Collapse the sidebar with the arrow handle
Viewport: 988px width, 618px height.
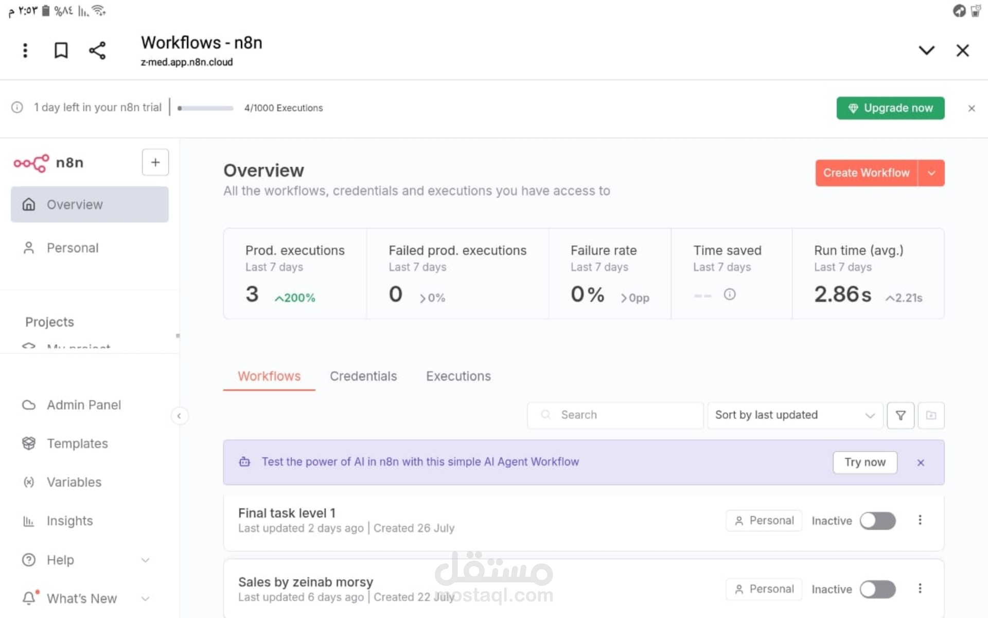179,416
